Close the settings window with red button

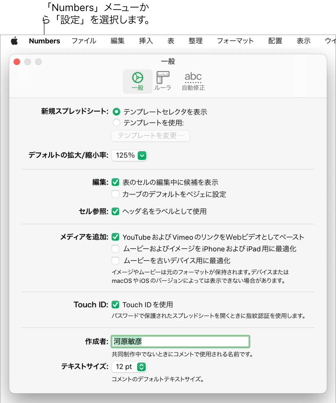coord(17,62)
